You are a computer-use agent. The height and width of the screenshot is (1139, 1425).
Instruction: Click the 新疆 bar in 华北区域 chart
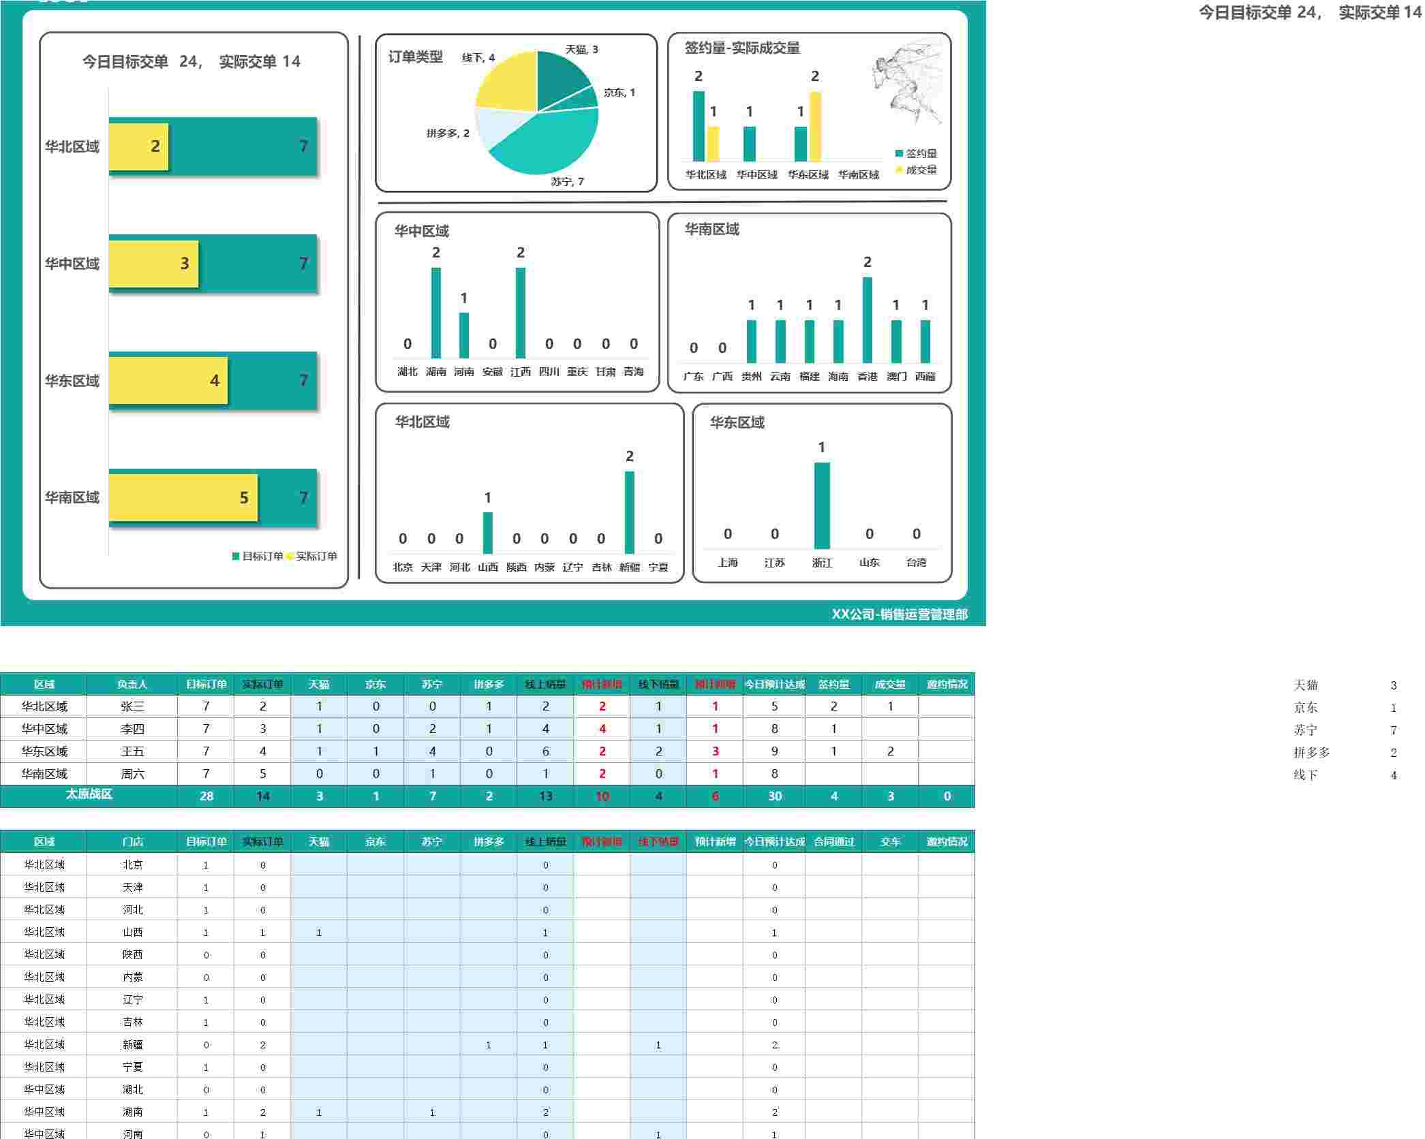click(629, 512)
